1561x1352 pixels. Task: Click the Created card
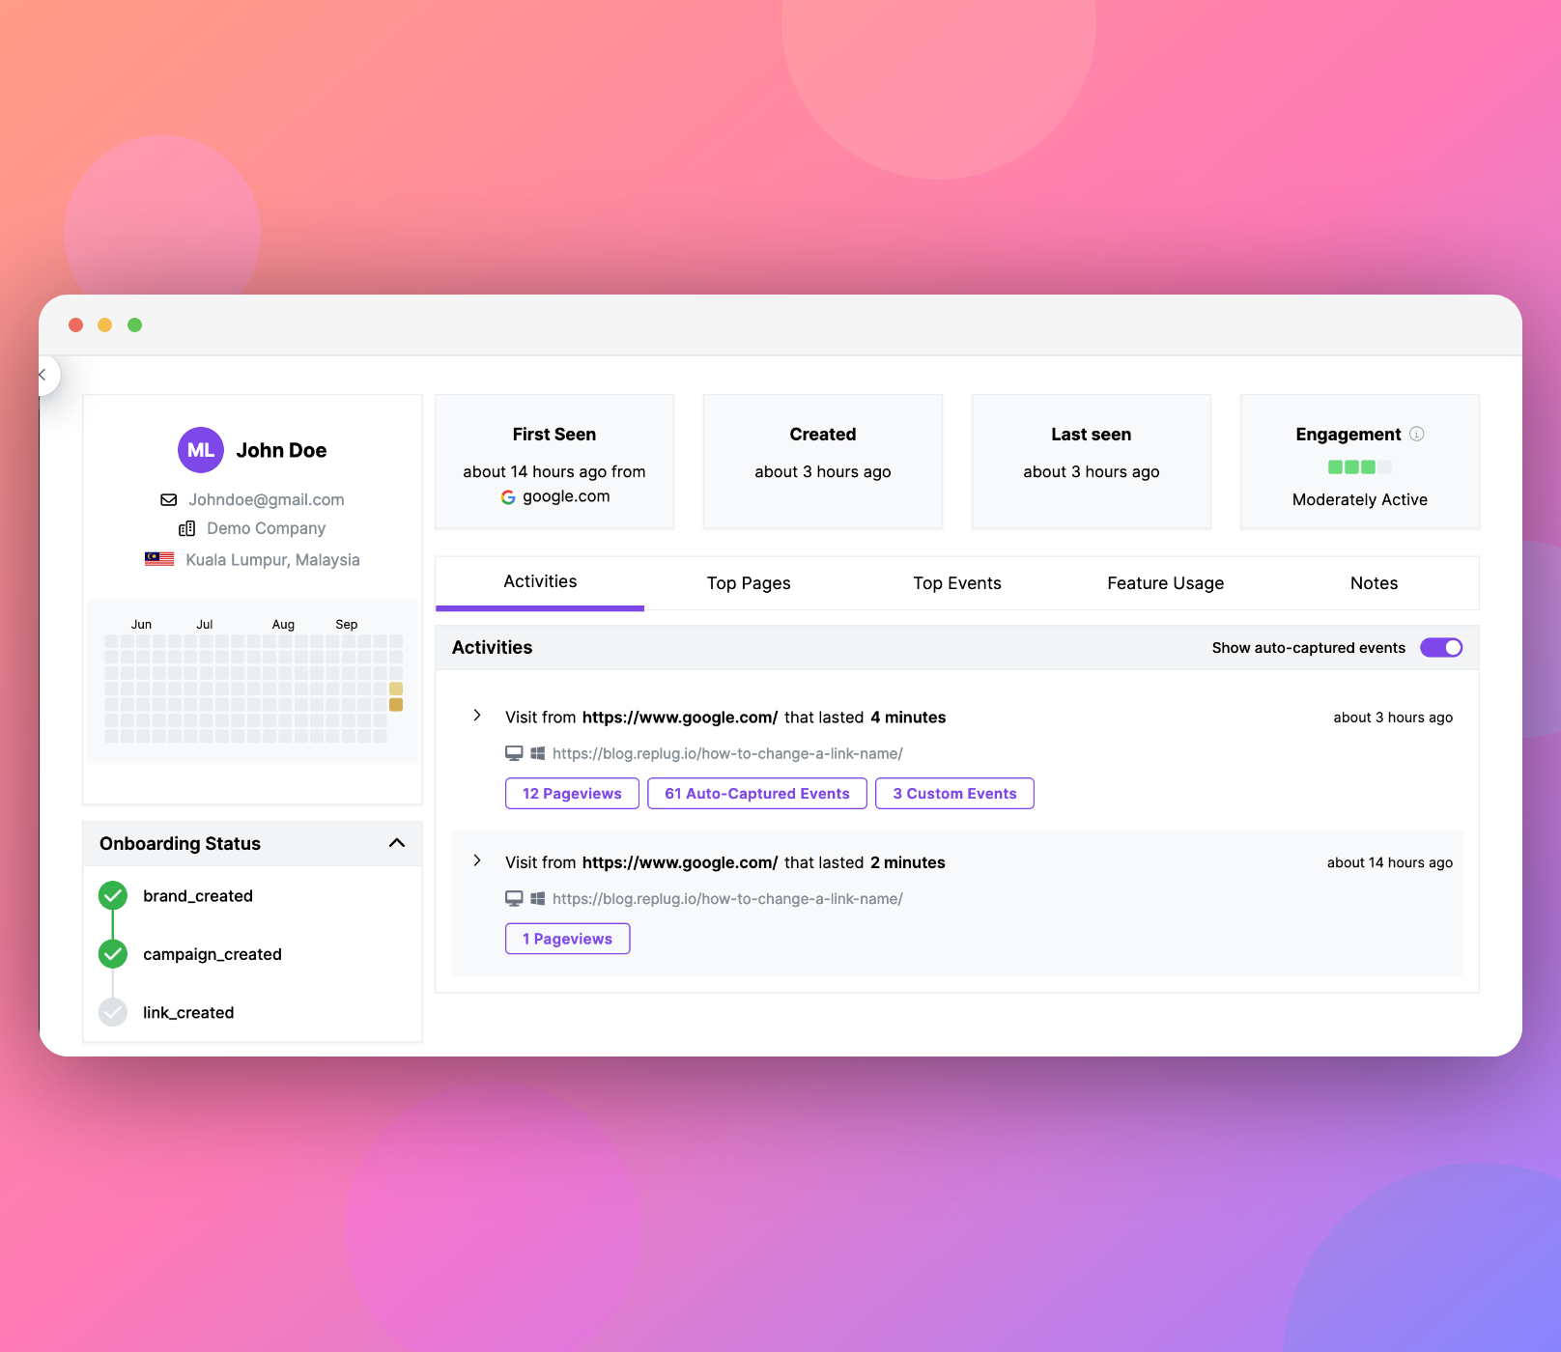coord(823,462)
